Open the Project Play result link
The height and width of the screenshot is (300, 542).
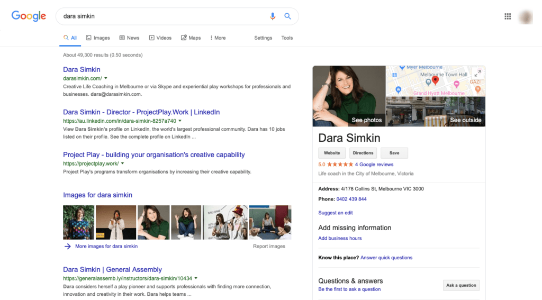point(154,154)
